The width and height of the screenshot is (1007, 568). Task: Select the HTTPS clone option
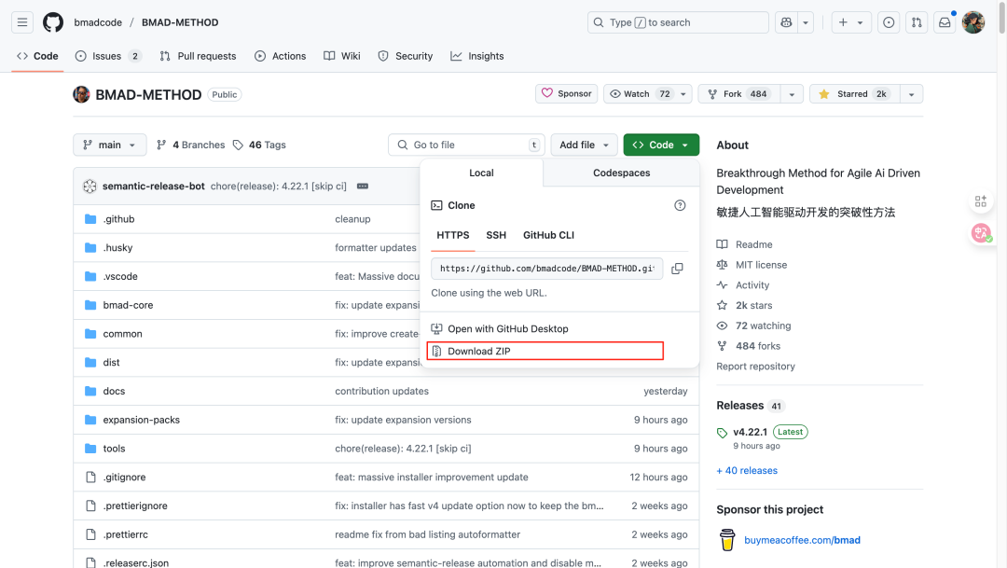[453, 235]
